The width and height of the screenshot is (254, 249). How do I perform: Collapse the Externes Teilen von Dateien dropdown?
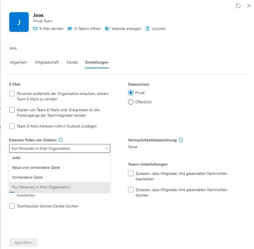tap(60, 149)
